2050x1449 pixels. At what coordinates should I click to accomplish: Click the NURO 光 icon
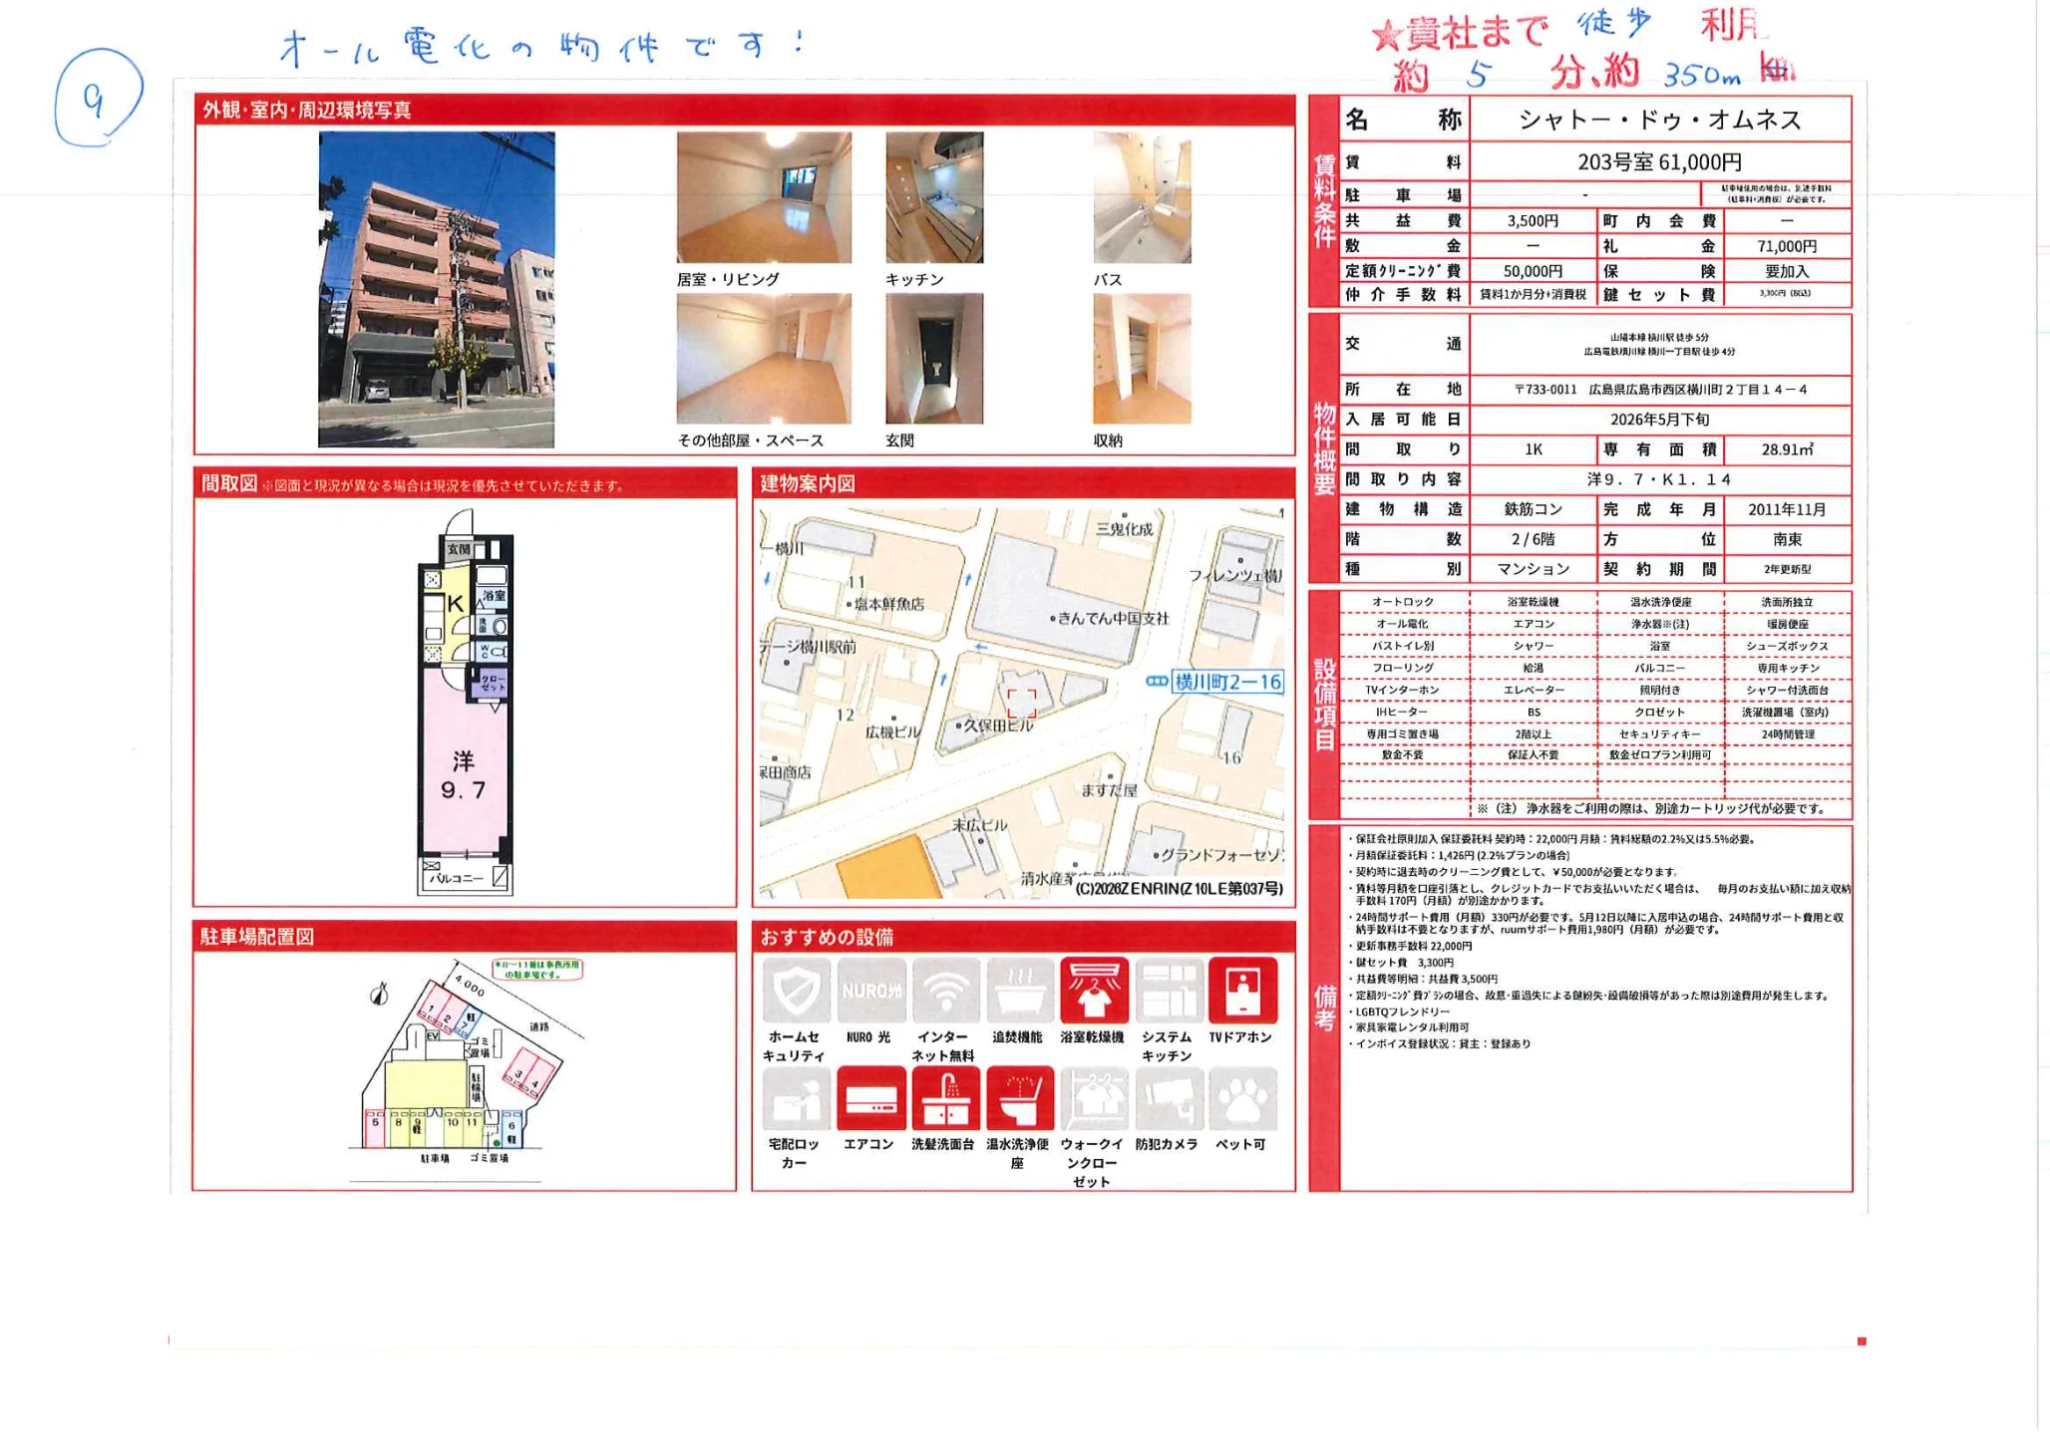871,991
